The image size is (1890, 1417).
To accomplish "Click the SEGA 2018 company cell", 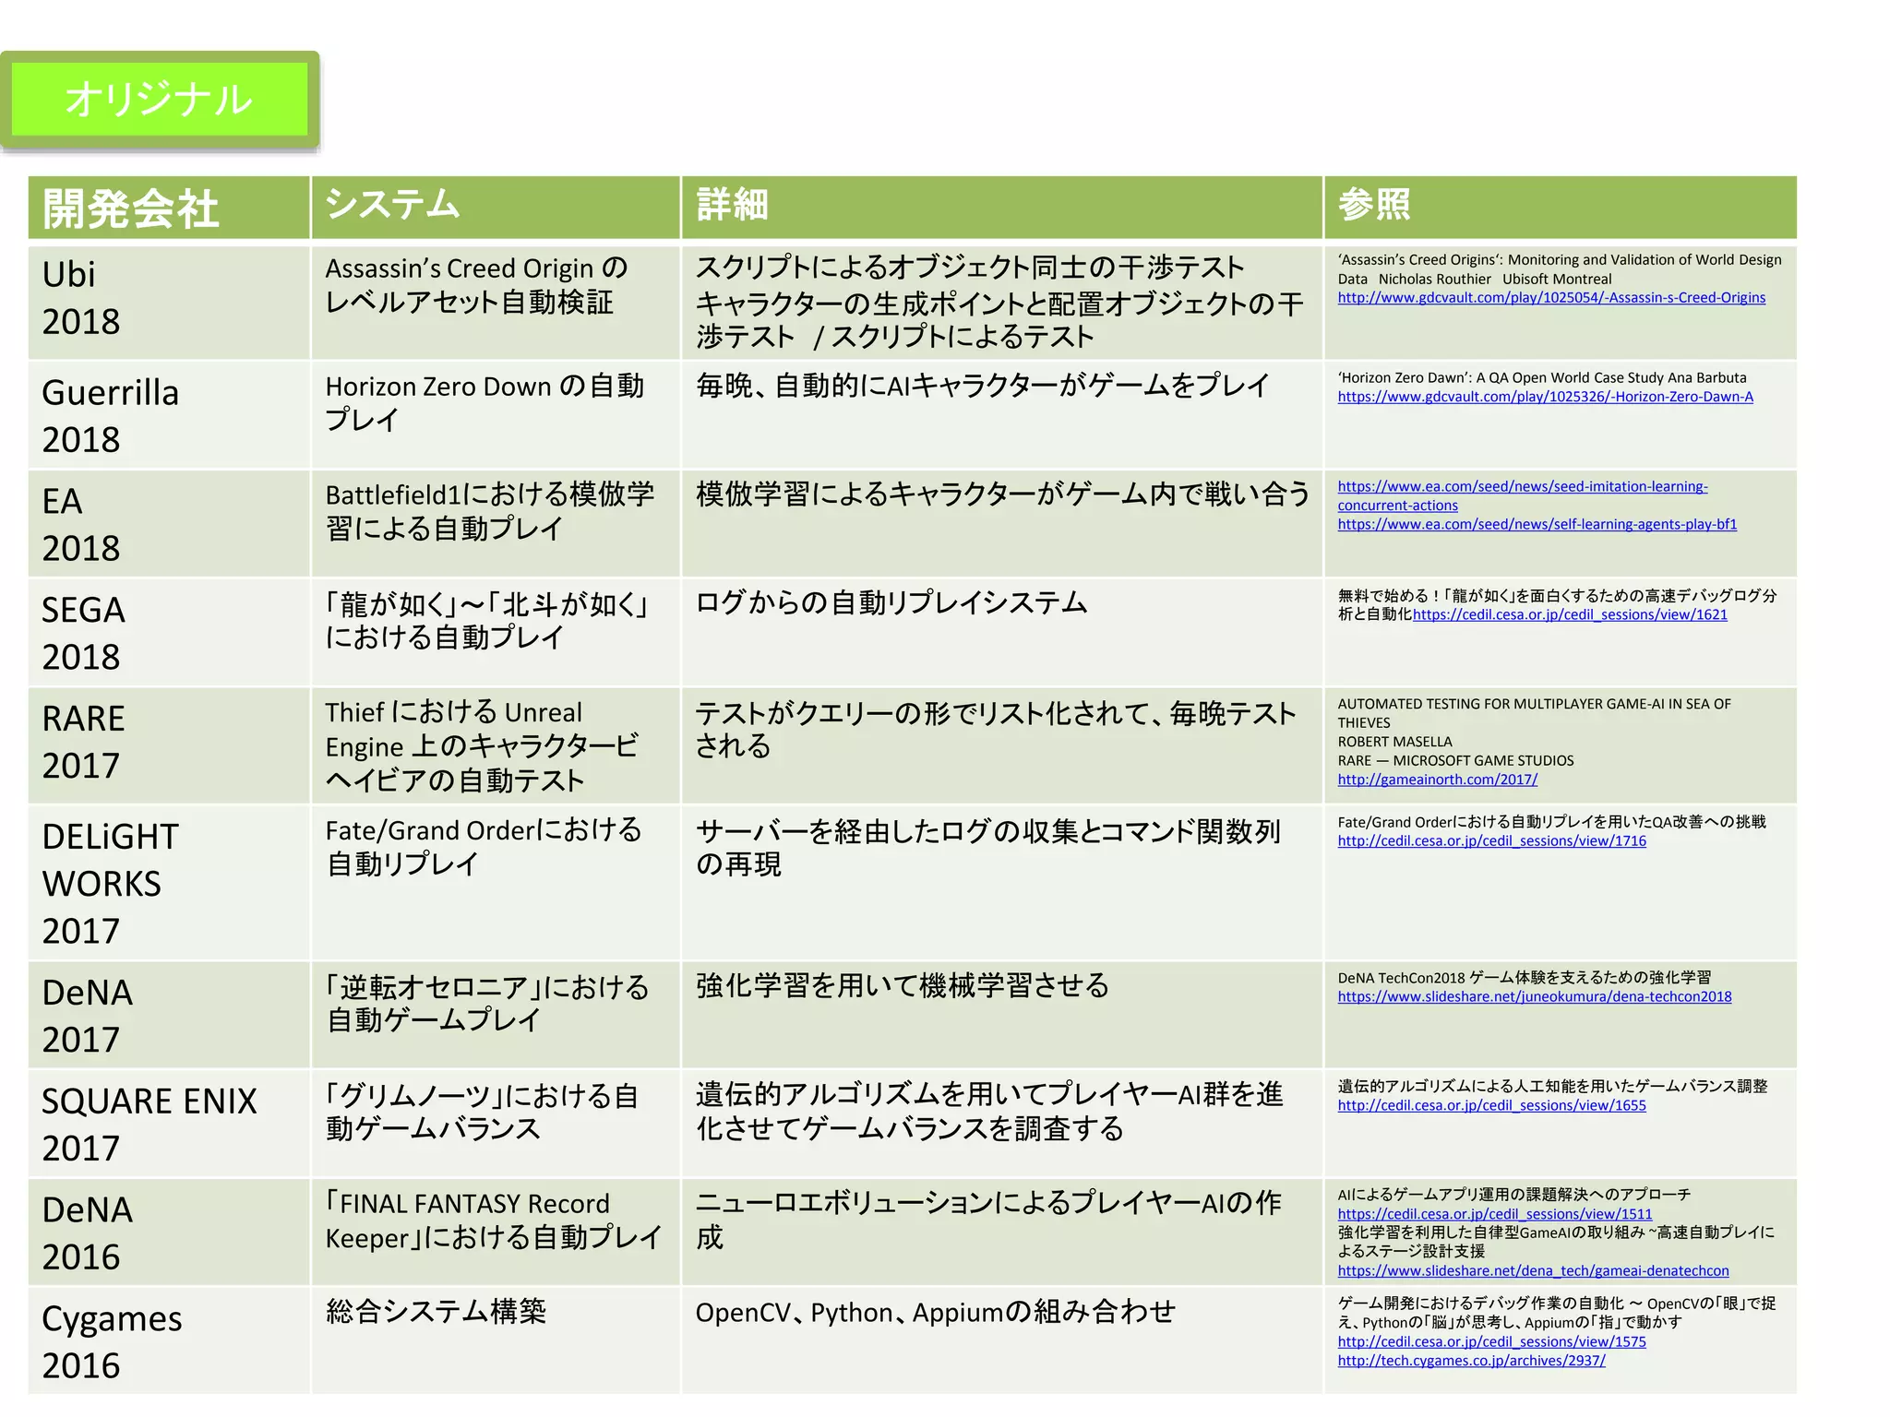I will pos(169,633).
